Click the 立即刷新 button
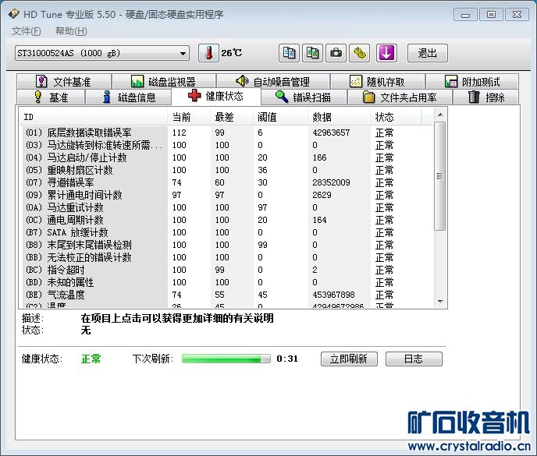Image resolution: width=537 pixels, height=456 pixels. [x=349, y=359]
